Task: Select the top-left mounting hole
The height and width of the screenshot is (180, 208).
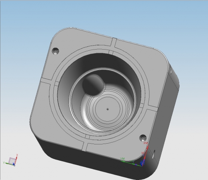Action: coord(55,51)
